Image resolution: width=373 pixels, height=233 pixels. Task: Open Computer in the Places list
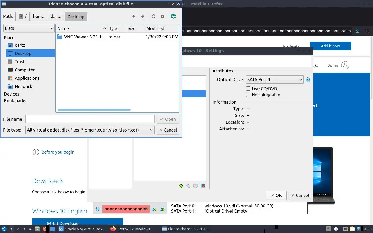pos(31,70)
